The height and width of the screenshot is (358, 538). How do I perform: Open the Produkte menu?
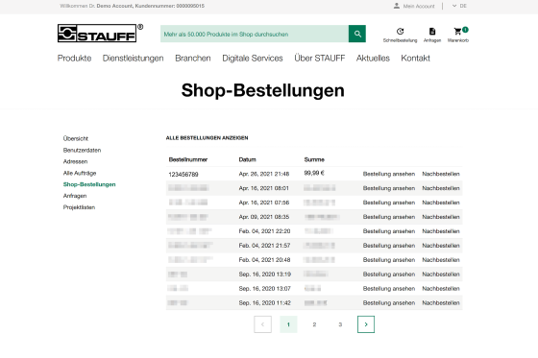click(x=75, y=59)
